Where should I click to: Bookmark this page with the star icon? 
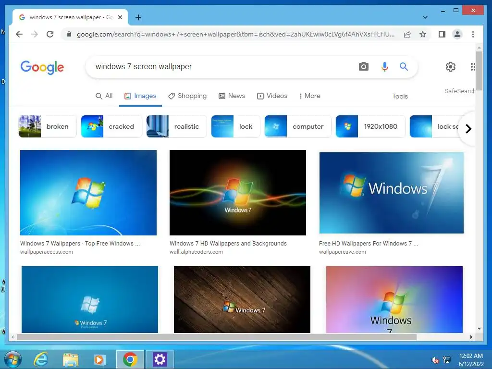(x=423, y=34)
